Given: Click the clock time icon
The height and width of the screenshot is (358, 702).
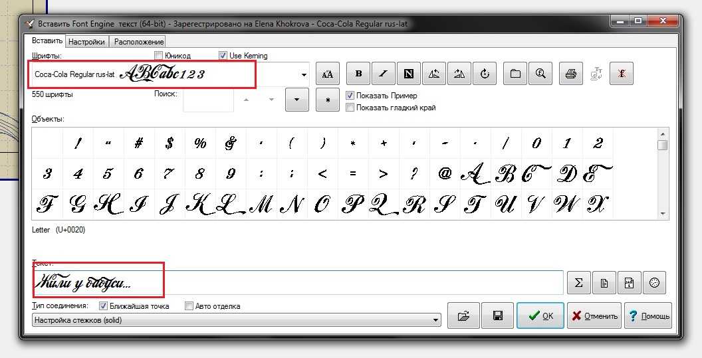Looking at the screenshot, I should click(x=654, y=283).
